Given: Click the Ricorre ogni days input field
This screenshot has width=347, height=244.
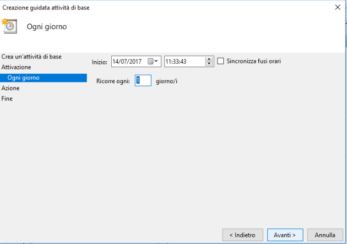Looking at the screenshot, I should click(x=143, y=80).
